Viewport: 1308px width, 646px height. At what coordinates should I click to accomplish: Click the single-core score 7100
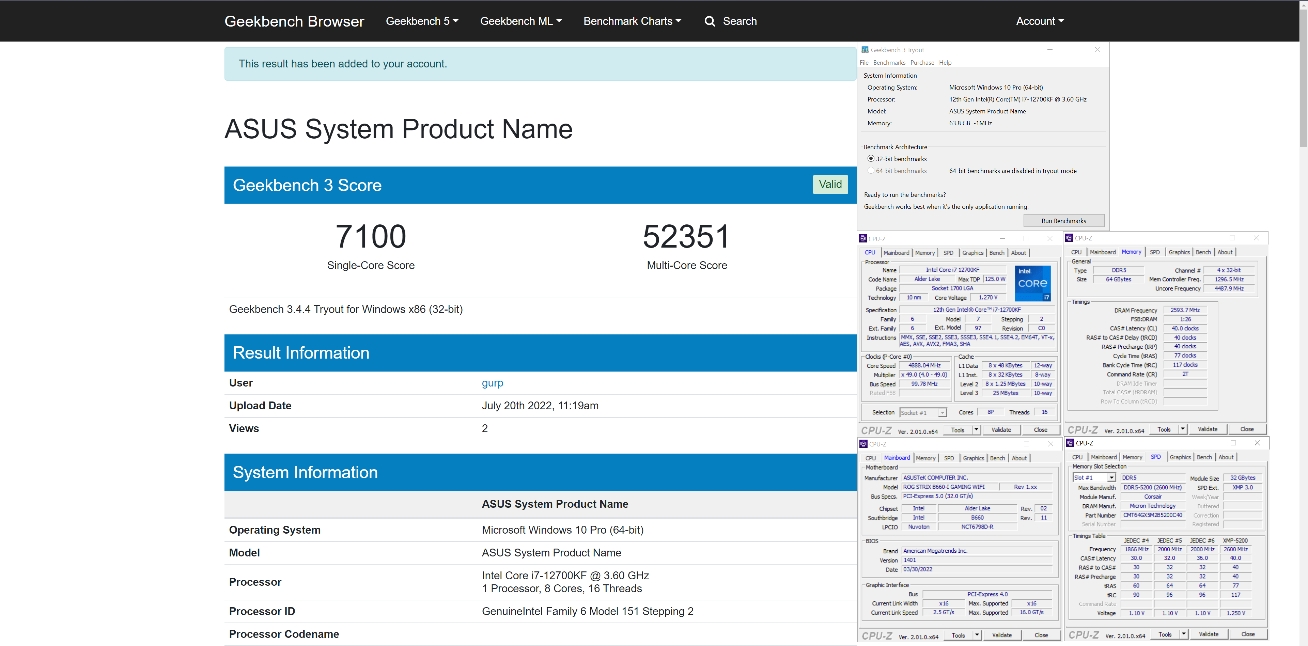371,236
